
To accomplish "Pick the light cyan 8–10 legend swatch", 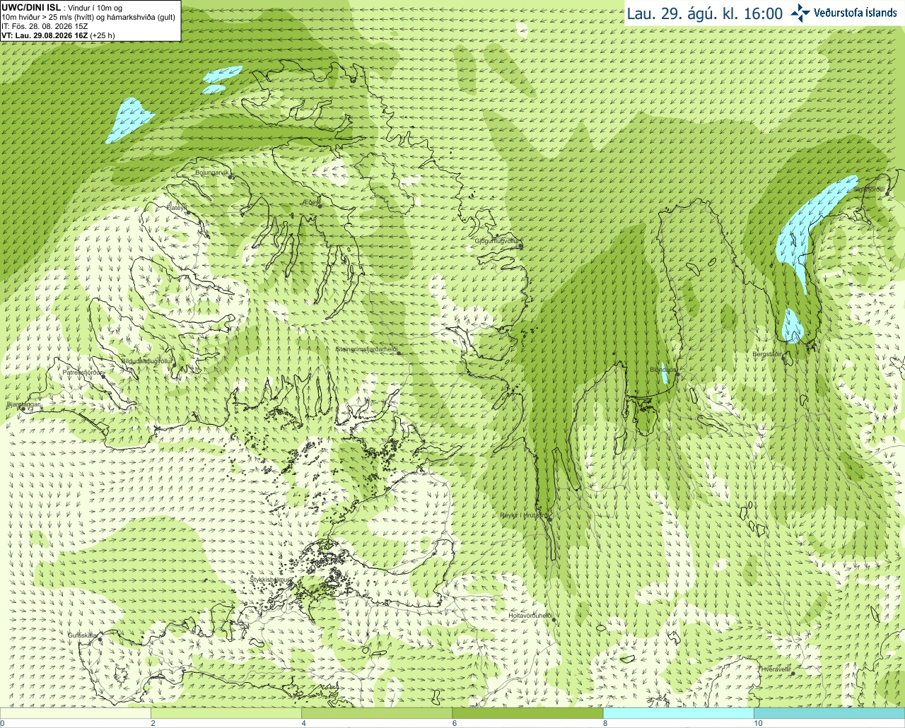I will (678, 713).
